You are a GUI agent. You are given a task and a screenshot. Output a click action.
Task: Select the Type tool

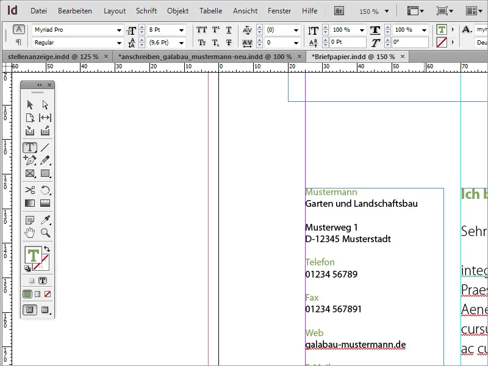30,147
